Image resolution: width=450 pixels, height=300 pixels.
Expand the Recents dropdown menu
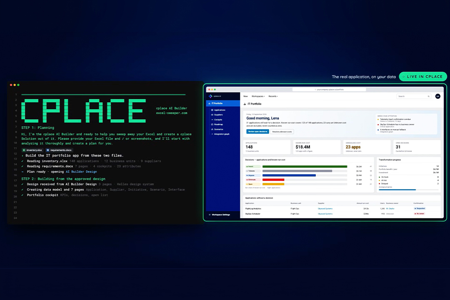pyautogui.click(x=273, y=97)
